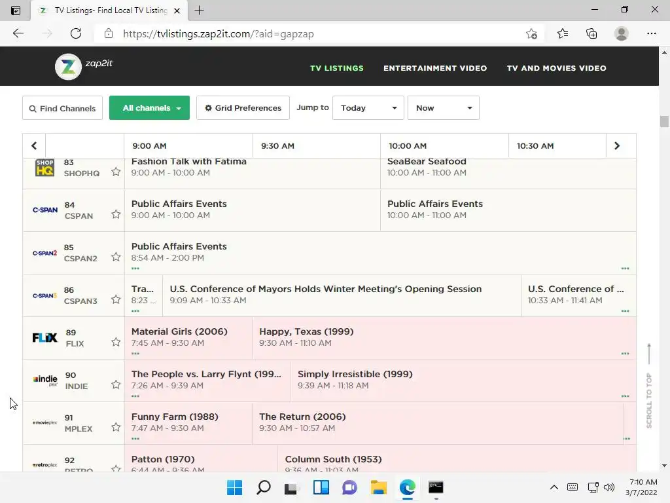This screenshot has height=503, width=670.
Task: Open a new browser tab
Action: 199,10
